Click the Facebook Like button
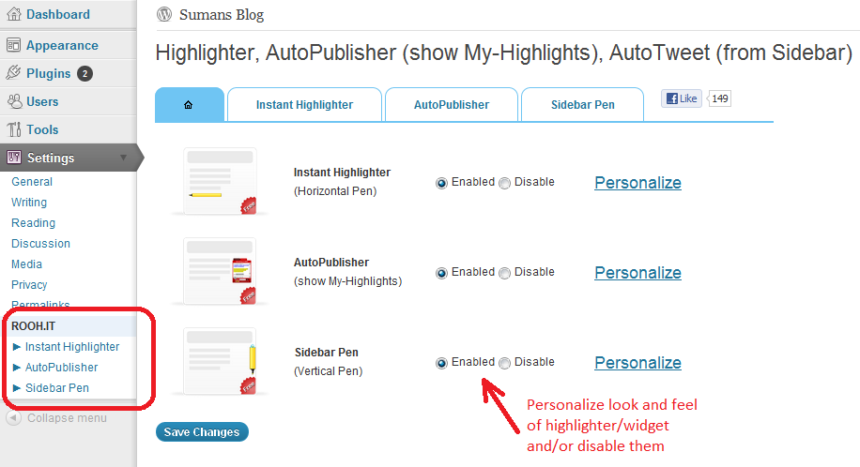This screenshot has height=467, width=860. 682,98
